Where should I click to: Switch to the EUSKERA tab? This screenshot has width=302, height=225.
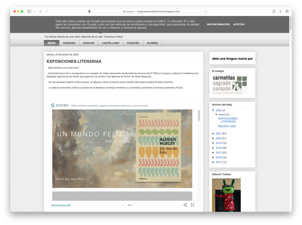(69, 43)
